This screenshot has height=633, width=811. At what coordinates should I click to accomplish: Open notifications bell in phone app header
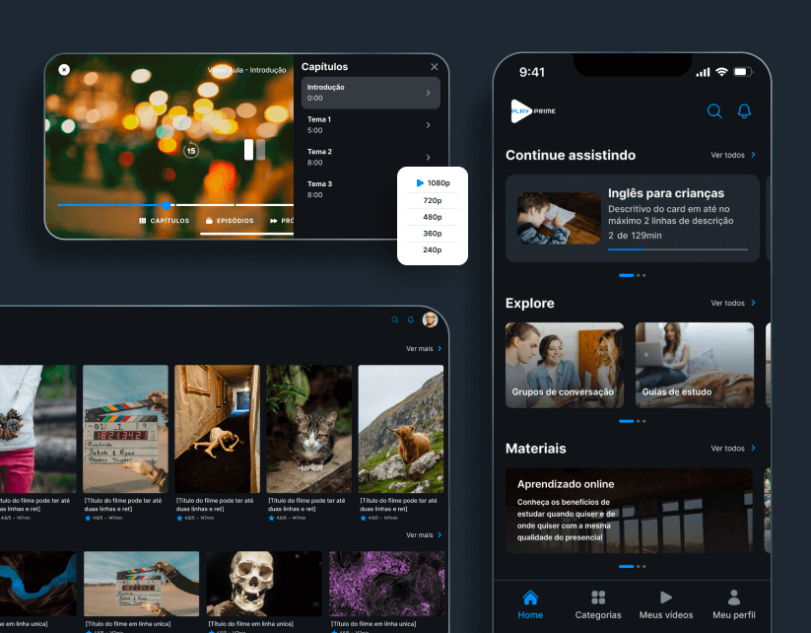744,111
